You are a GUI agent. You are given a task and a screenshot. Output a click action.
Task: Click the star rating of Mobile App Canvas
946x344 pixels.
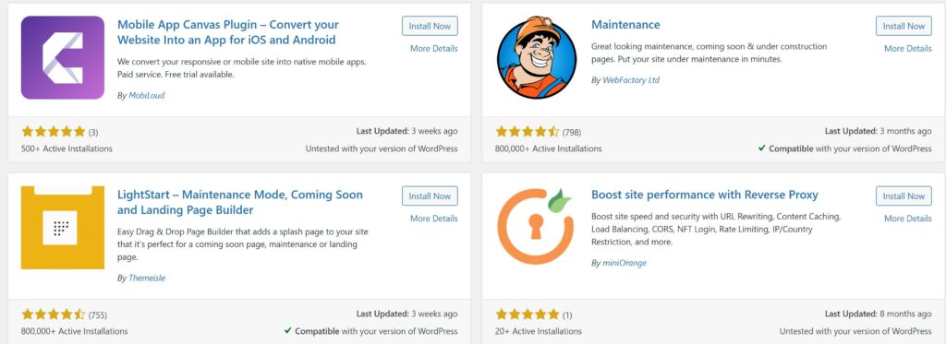[x=54, y=131]
